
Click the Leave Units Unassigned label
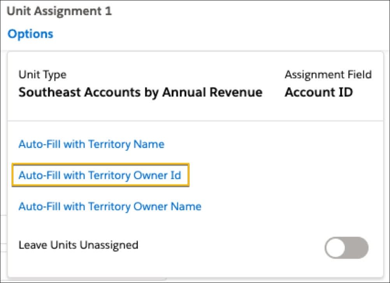(x=78, y=245)
